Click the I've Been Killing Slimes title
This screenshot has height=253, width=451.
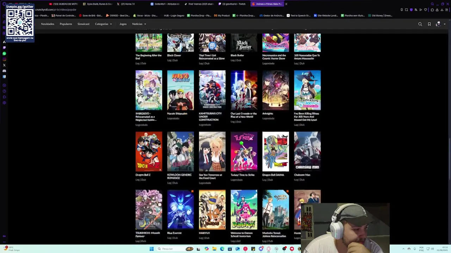(307, 117)
